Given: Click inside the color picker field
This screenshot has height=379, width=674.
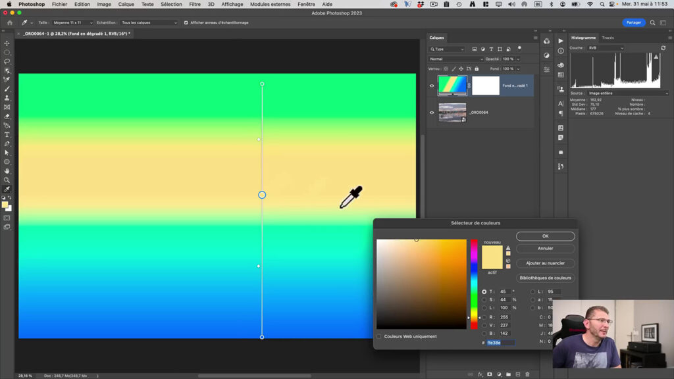Looking at the screenshot, I should point(421,284).
